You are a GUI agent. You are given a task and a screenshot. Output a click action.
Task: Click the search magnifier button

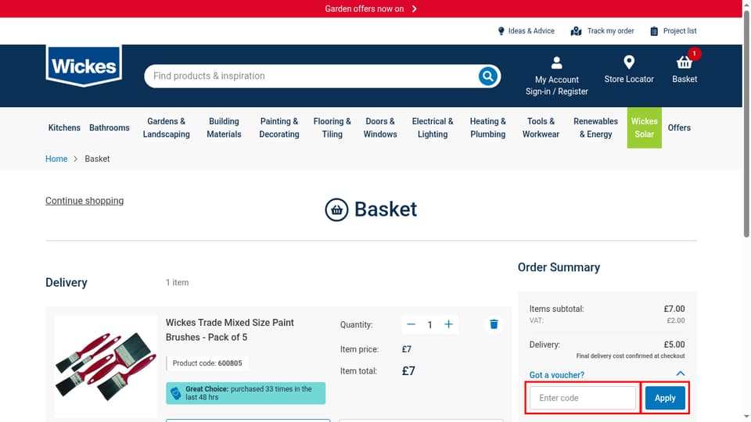click(x=487, y=76)
